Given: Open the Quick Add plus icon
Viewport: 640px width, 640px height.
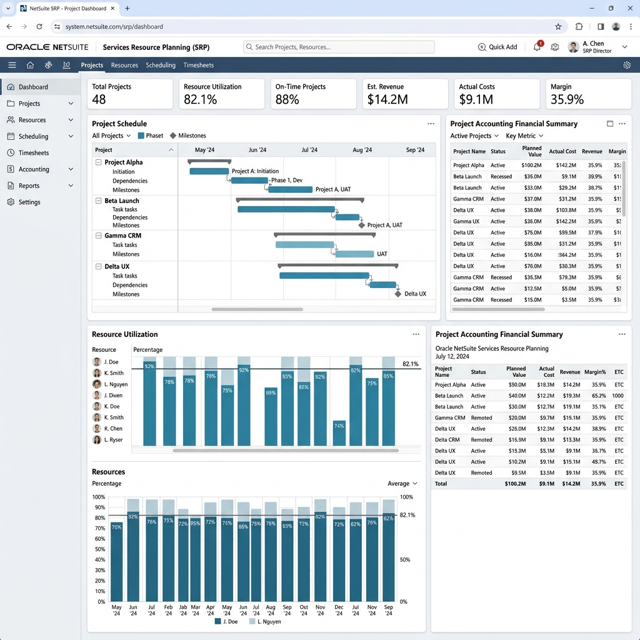Looking at the screenshot, I should pyautogui.click(x=482, y=47).
